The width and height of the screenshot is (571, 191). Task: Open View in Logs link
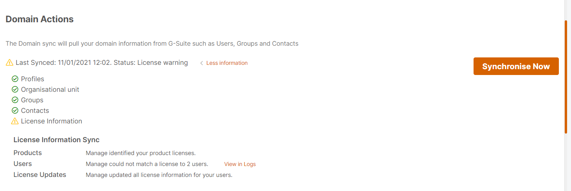(240, 164)
